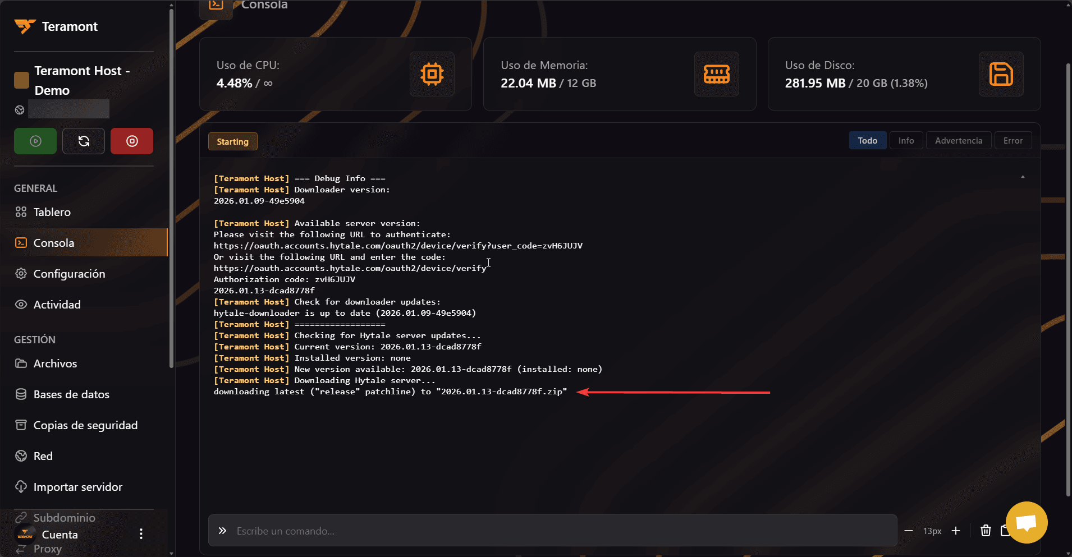This screenshot has width=1072, height=557.
Task: Clear the console with the trash icon
Action: coord(986,531)
